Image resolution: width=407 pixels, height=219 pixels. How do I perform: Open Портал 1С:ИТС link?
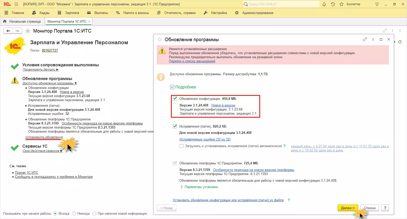[26, 173]
